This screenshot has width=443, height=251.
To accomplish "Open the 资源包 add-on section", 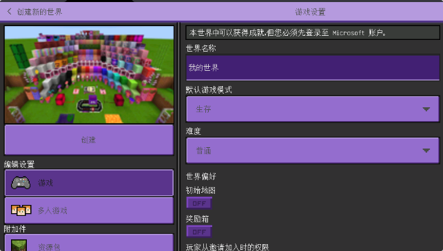I will tap(89, 243).
